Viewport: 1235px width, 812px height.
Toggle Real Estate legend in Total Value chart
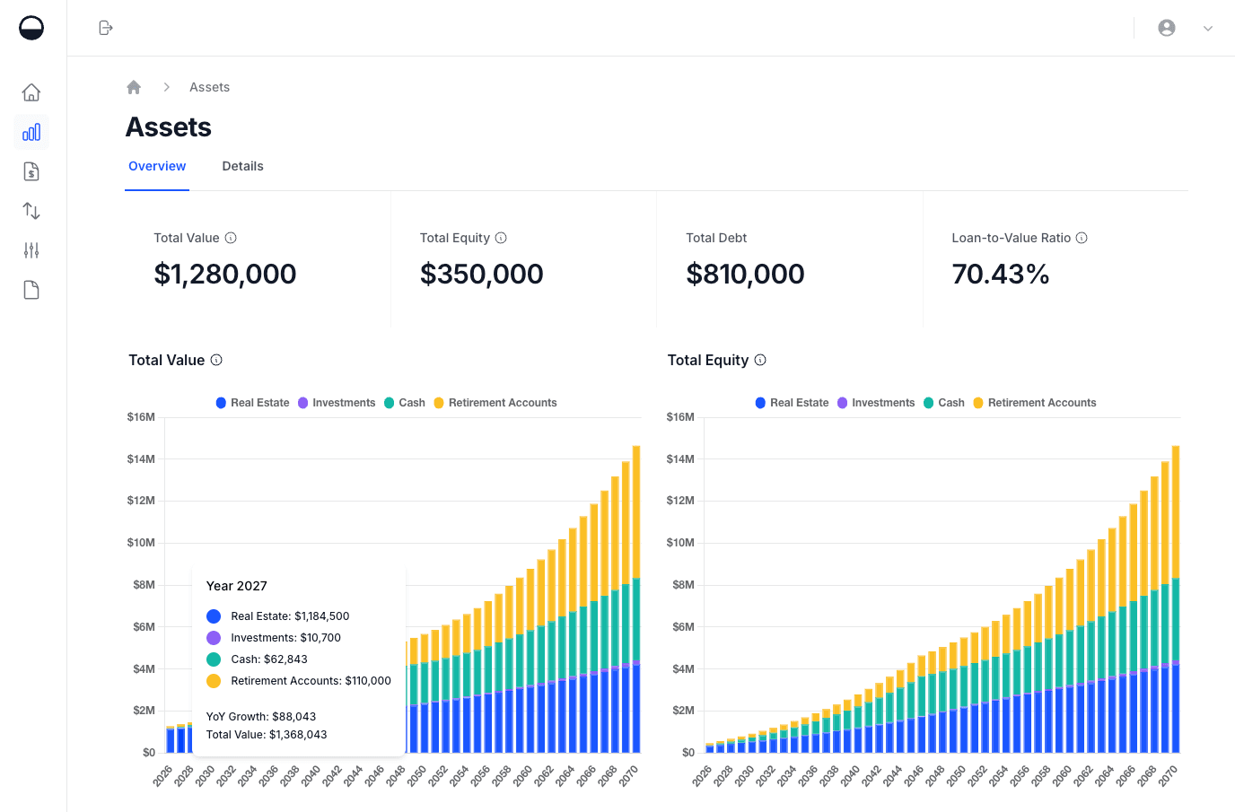(x=252, y=403)
